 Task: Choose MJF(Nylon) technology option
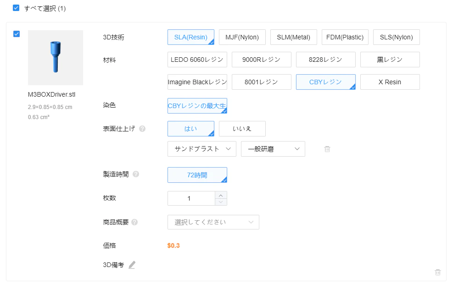242,37
